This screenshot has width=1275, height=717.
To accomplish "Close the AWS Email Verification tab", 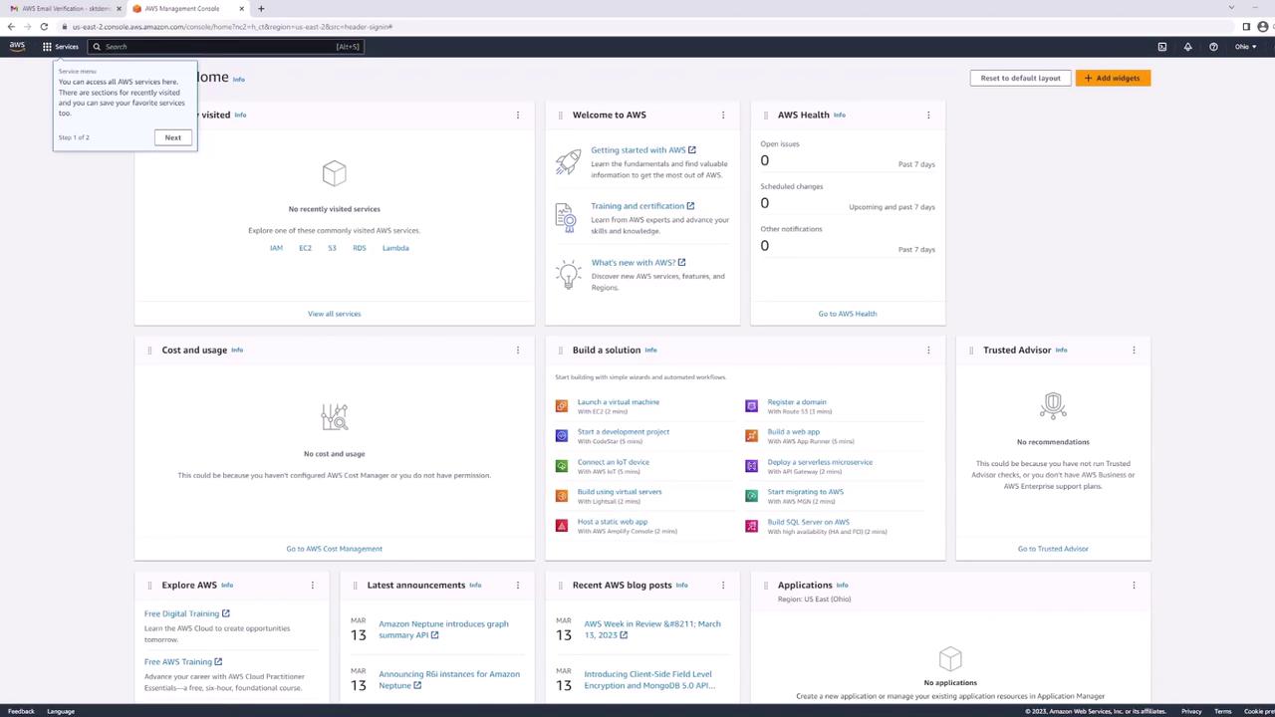I will [x=119, y=8].
